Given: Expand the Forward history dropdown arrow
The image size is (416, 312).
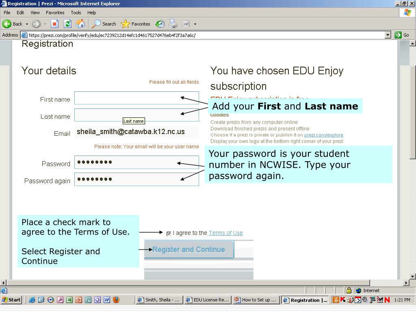Looking at the screenshot, I should [45, 24].
